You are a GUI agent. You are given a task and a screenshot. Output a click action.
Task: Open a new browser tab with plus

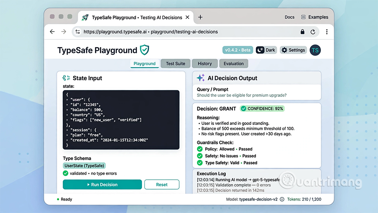[x=200, y=17]
